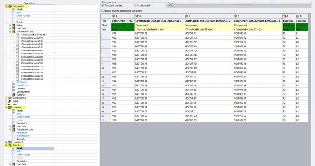This screenshot has height=166, width=315.
Task: Expand the Terminal tree node
Action: [10, 95]
